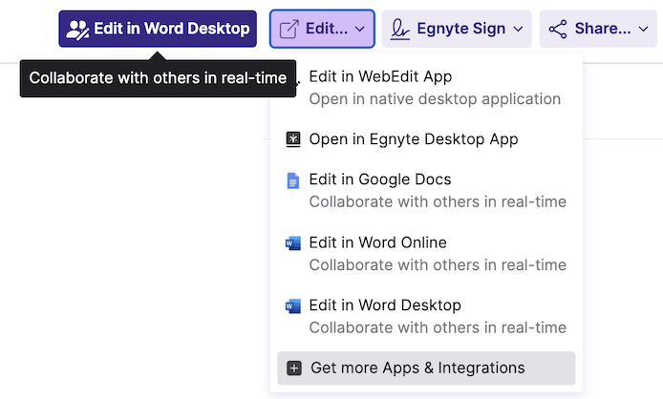Click the share nodes icon
The height and width of the screenshot is (399, 663).
click(558, 30)
